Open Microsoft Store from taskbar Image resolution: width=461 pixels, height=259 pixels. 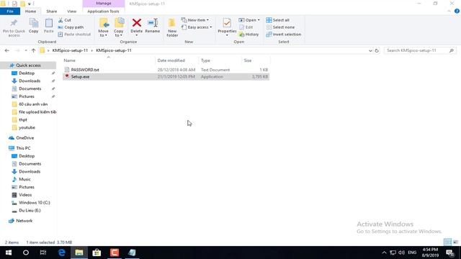pos(97,253)
